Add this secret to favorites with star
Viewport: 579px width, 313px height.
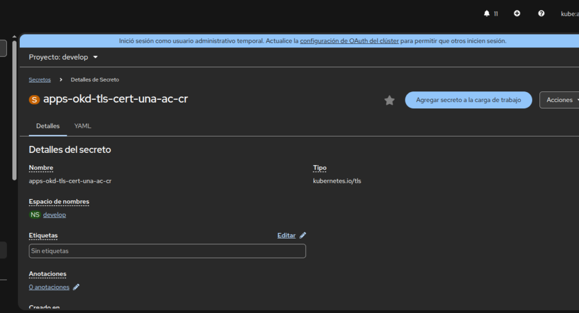390,100
